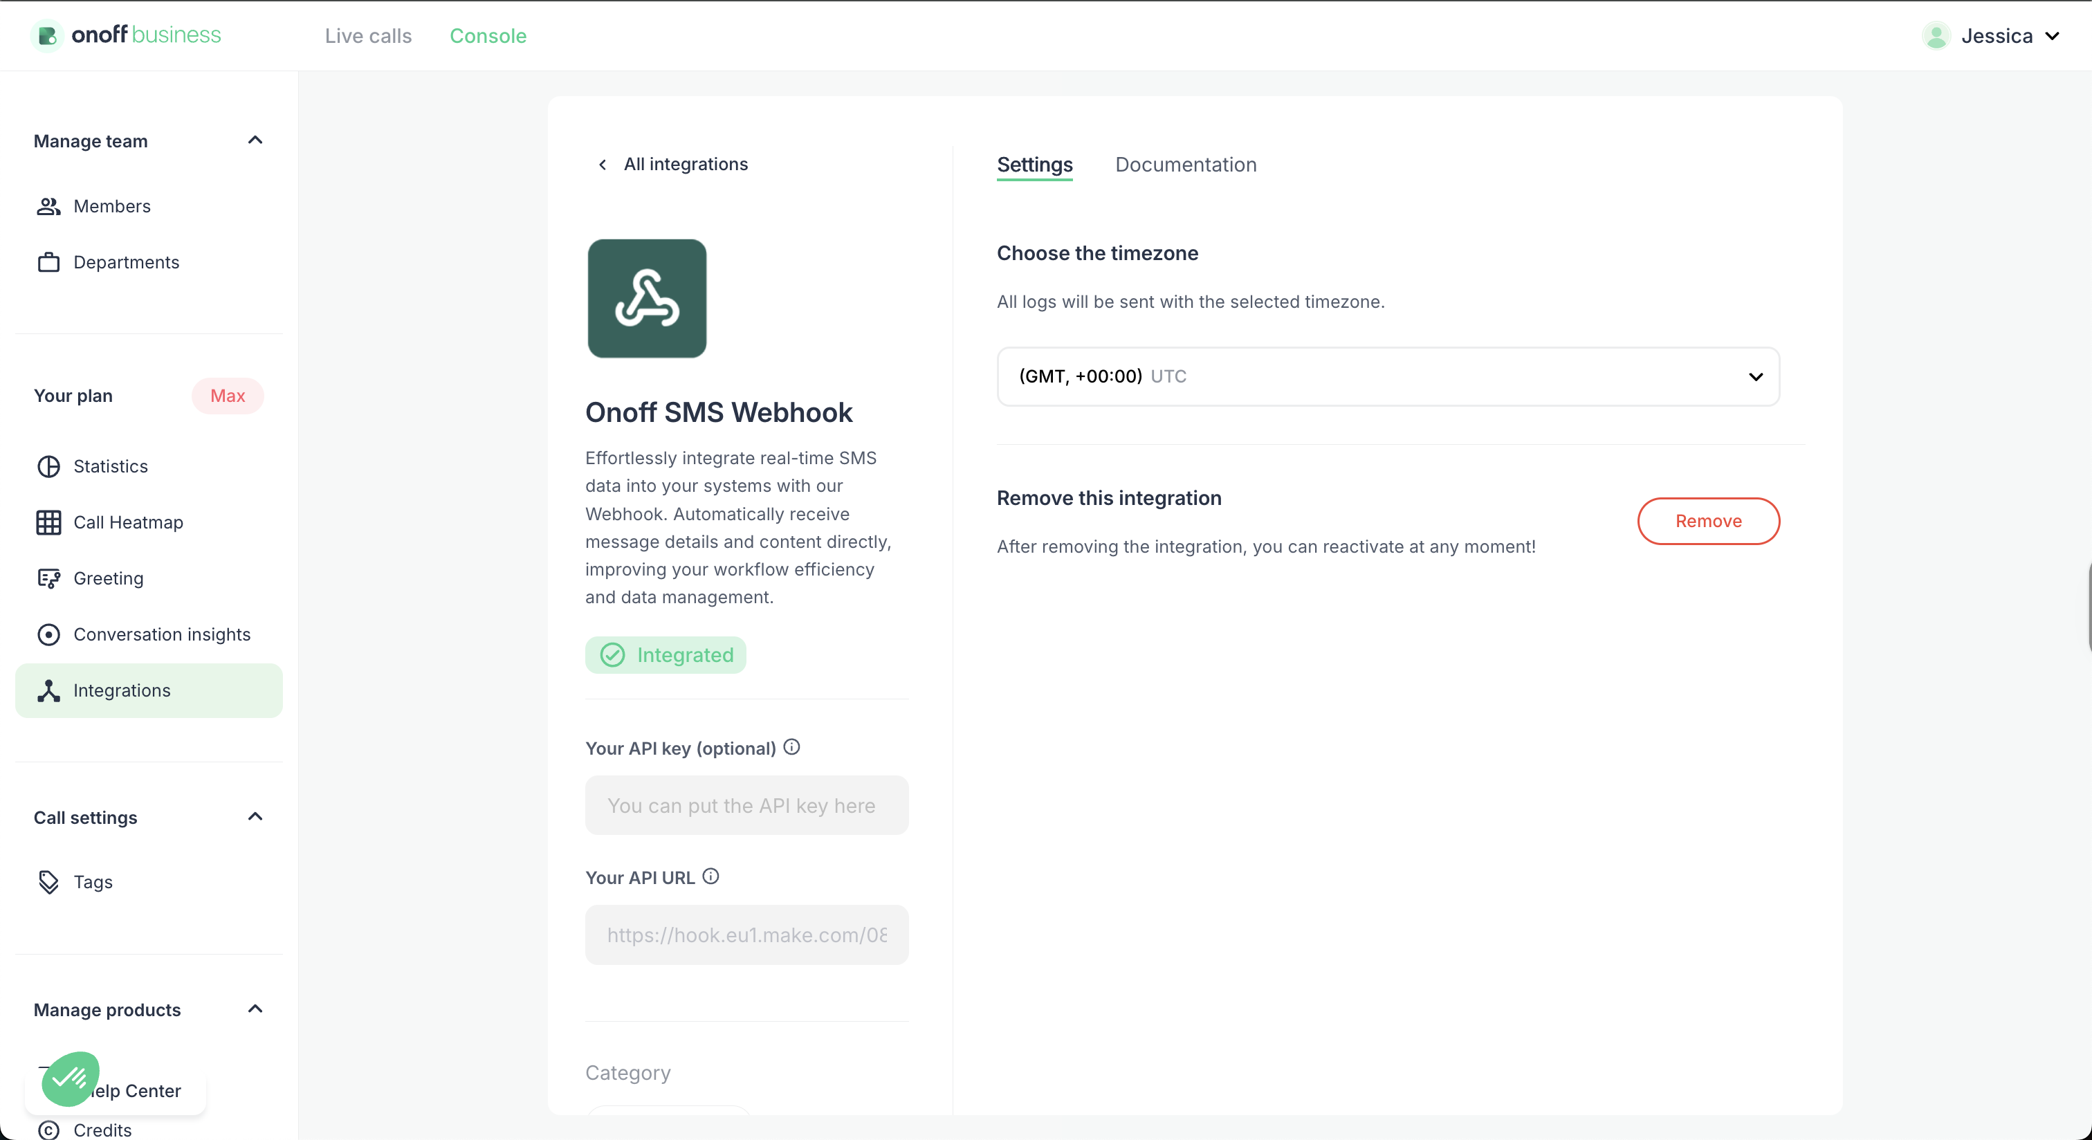This screenshot has height=1140, width=2092.
Task: Click the API key input field
Action: point(746,805)
